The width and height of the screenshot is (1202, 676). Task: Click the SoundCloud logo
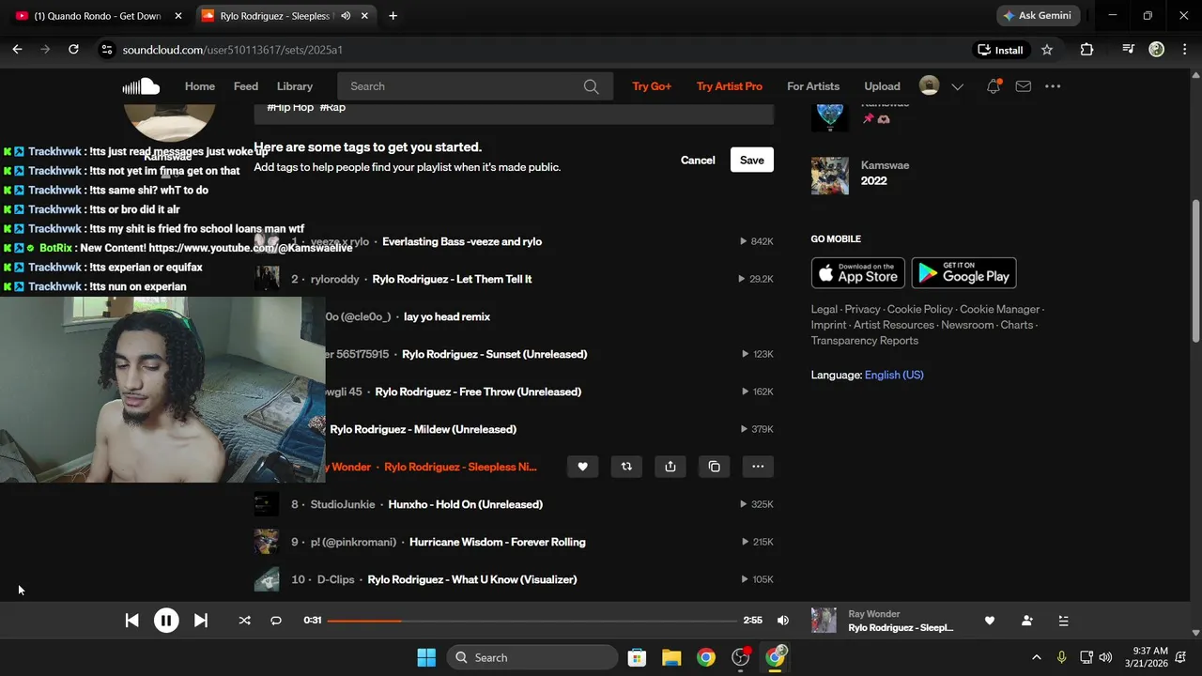pyautogui.click(x=141, y=86)
